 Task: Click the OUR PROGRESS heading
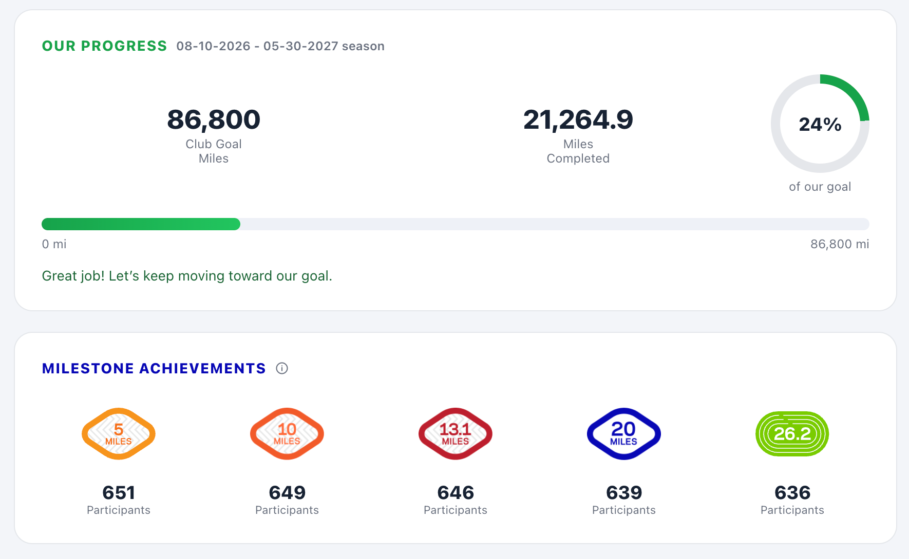(104, 46)
